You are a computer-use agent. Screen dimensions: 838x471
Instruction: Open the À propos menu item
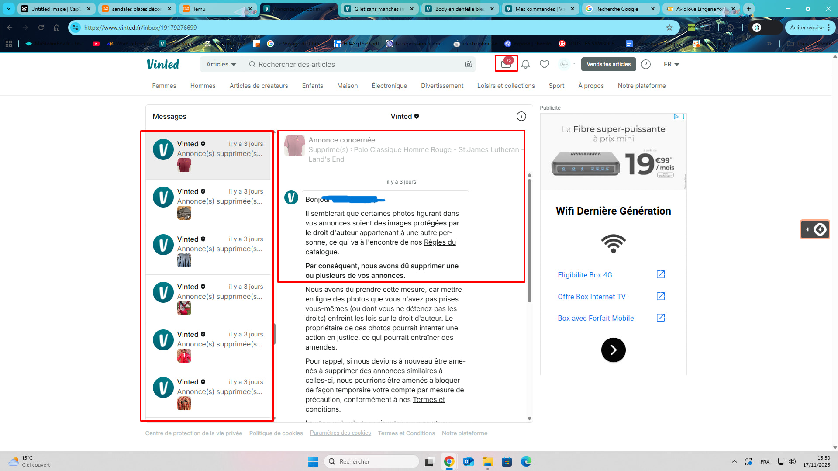tap(591, 86)
